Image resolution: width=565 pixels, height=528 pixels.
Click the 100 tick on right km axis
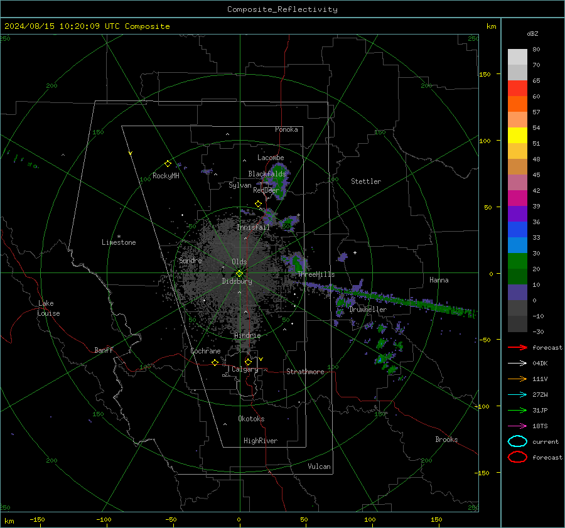click(485, 141)
